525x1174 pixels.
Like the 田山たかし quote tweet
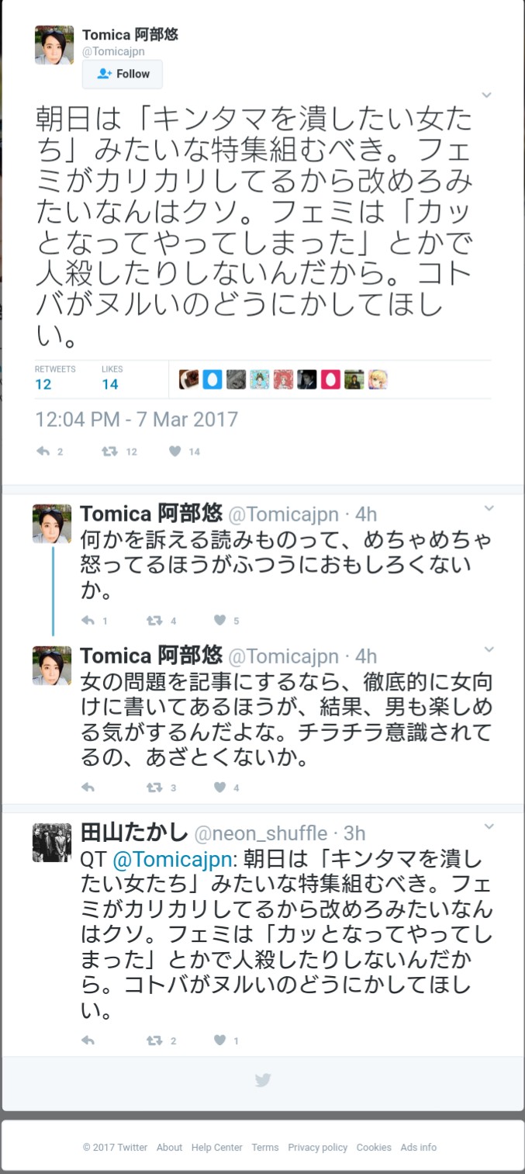(x=220, y=1041)
